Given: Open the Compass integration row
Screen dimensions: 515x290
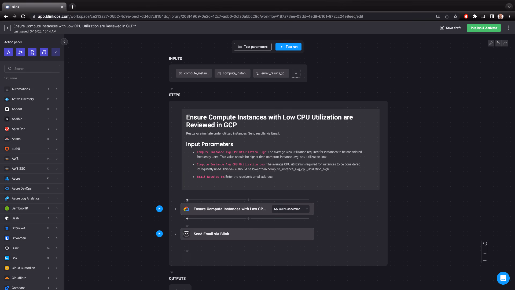Looking at the screenshot, I should (x=31, y=288).
